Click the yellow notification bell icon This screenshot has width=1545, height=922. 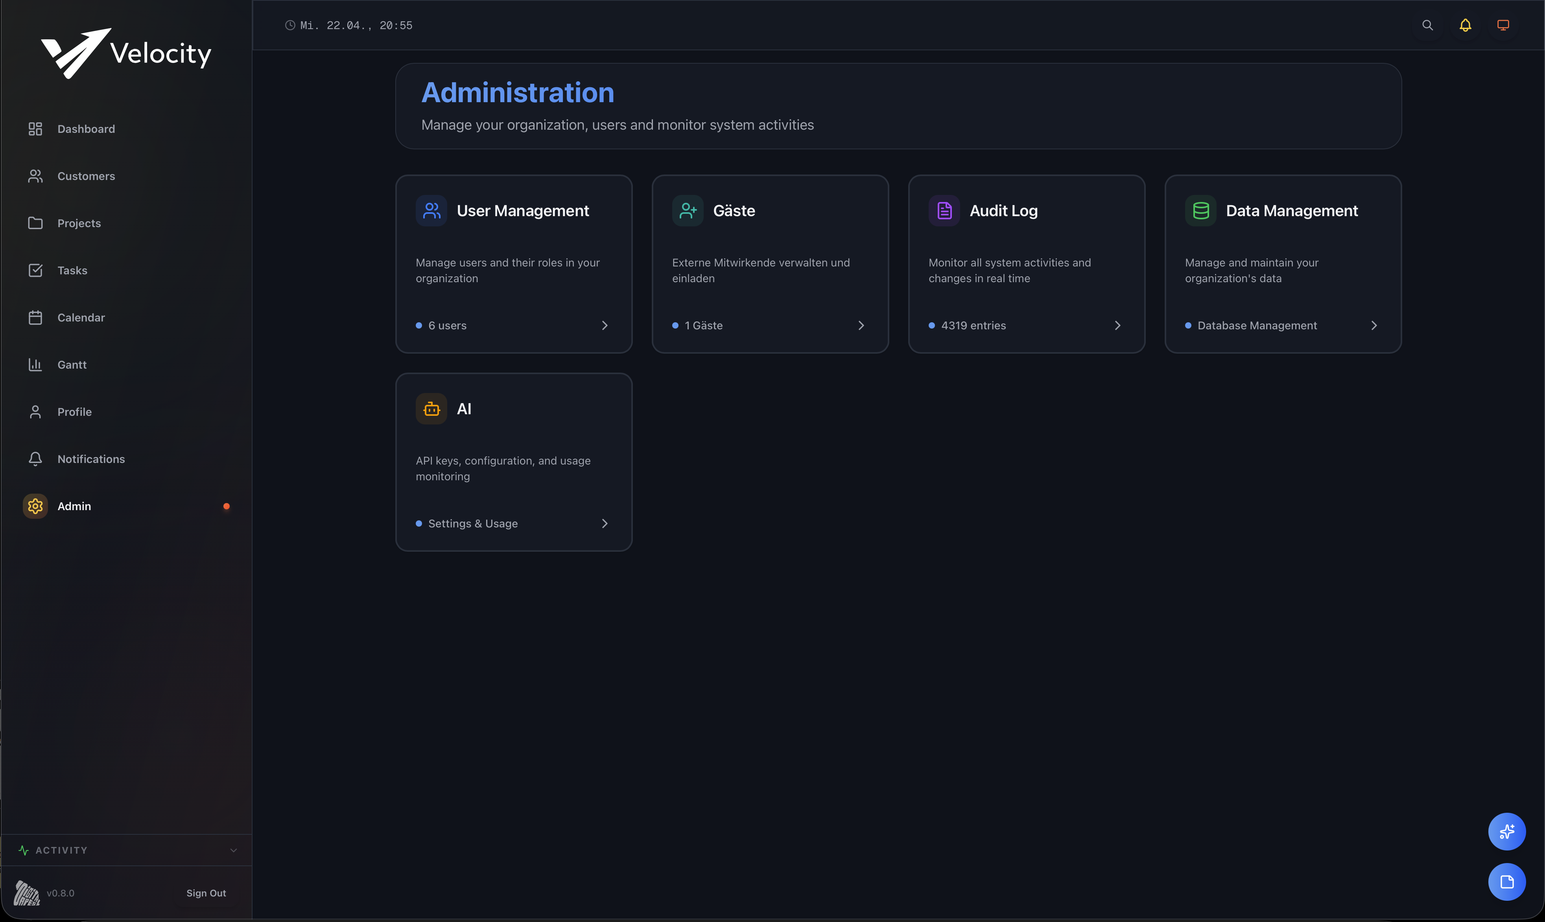tap(1466, 25)
